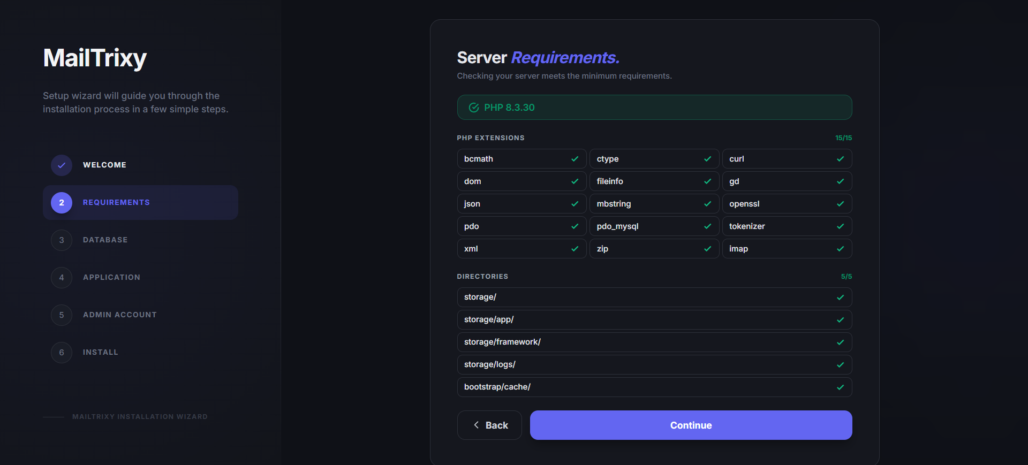The height and width of the screenshot is (465, 1028).
Task: Click the Welcome step checkmark circle
Action: (x=62, y=165)
